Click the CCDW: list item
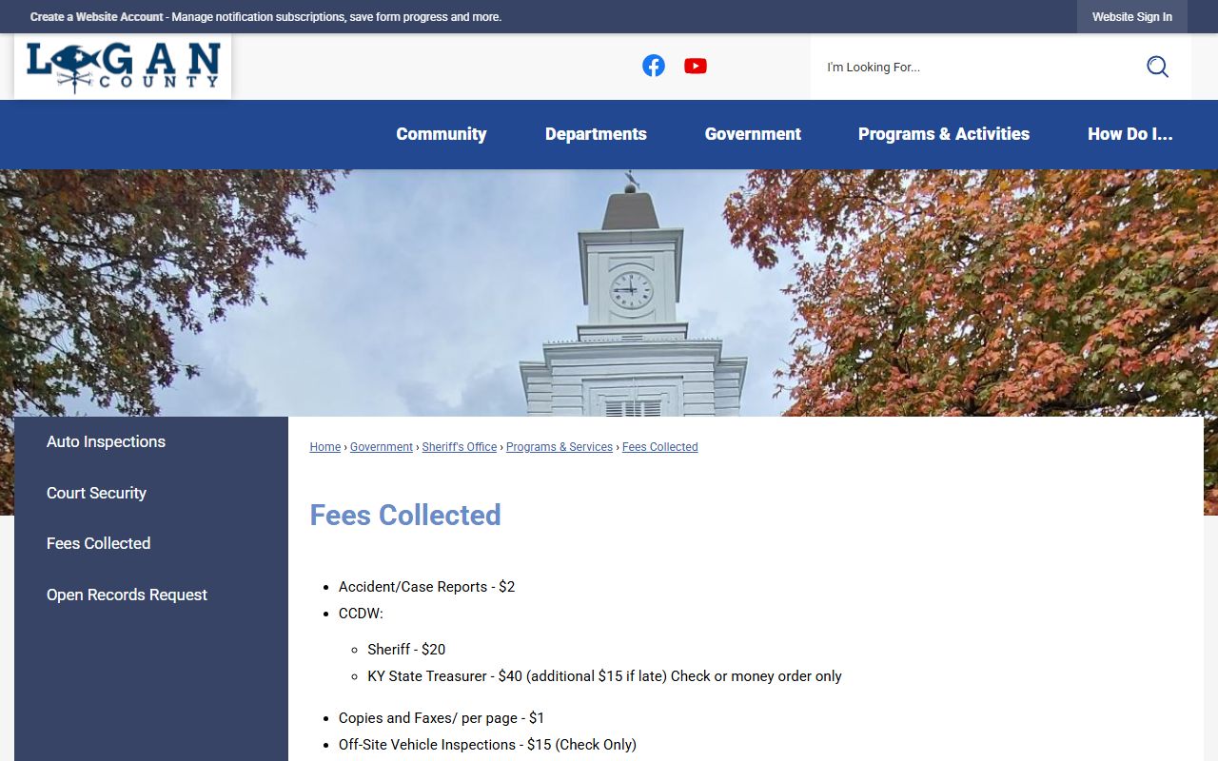 pyautogui.click(x=361, y=614)
